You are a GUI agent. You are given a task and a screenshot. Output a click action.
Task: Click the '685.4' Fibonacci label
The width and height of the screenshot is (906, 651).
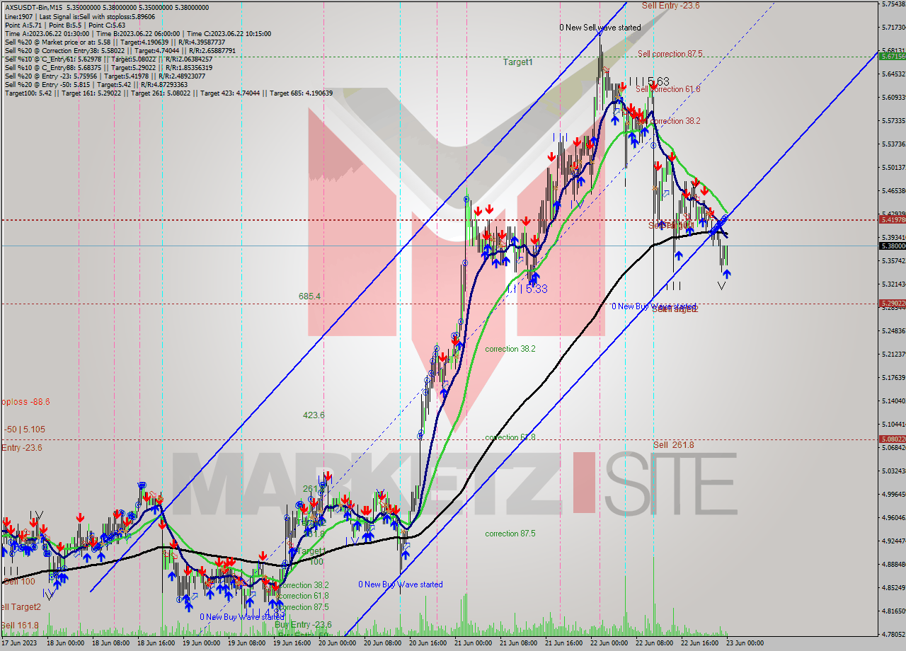click(310, 296)
